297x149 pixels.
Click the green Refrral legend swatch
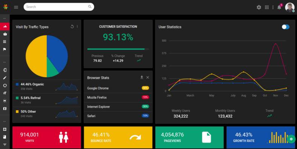click(x=17, y=98)
